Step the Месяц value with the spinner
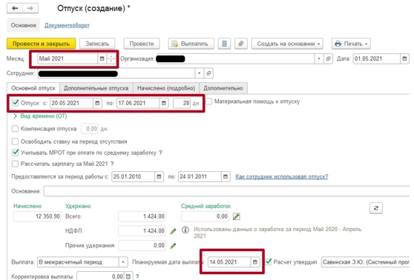The height and width of the screenshot is (280, 414). point(111,59)
